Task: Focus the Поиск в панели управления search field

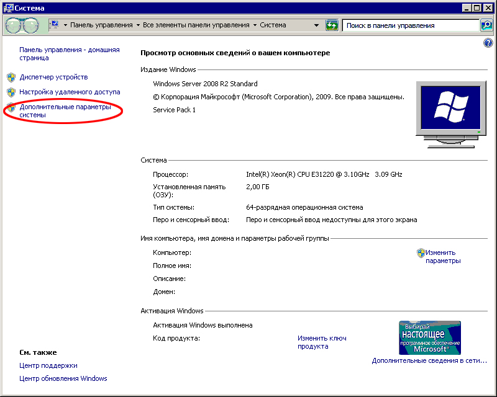Action: click(x=411, y=25)
